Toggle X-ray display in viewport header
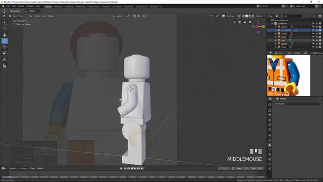This screenshot has height=182, width=323. point(239,16)
